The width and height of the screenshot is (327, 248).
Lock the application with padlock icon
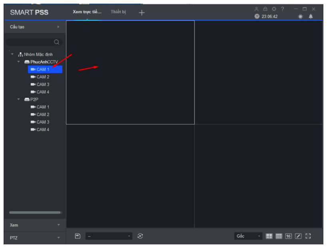tap(265, 9)
